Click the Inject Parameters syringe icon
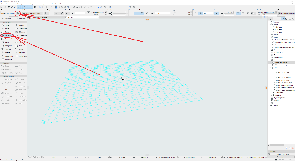Viewport: 295px width, 161px height. 15,7
